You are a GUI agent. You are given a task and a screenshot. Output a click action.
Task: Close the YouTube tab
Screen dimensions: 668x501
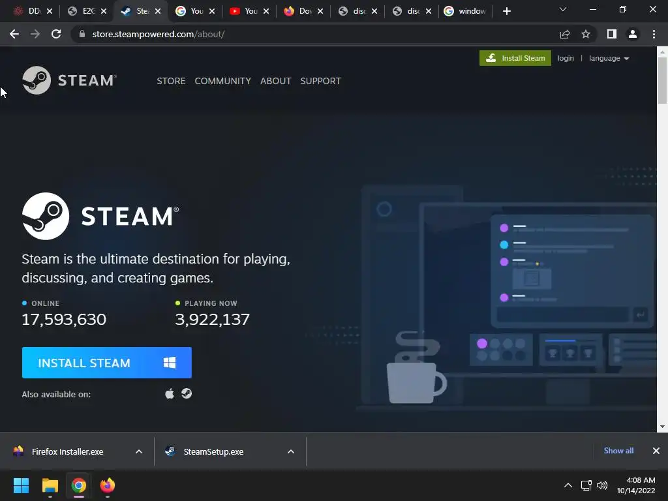(x=266, y=11)
